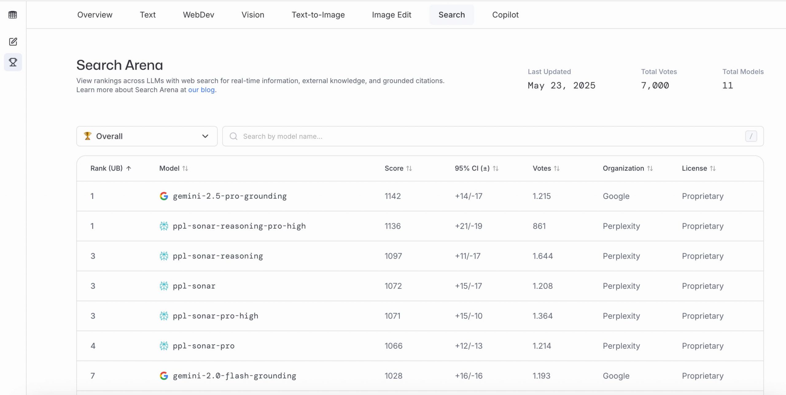This screenshot has height=395, width=786.
Task: Click Perplexity icon in the ppl-sonar-pro row
Action: point(164,346)
